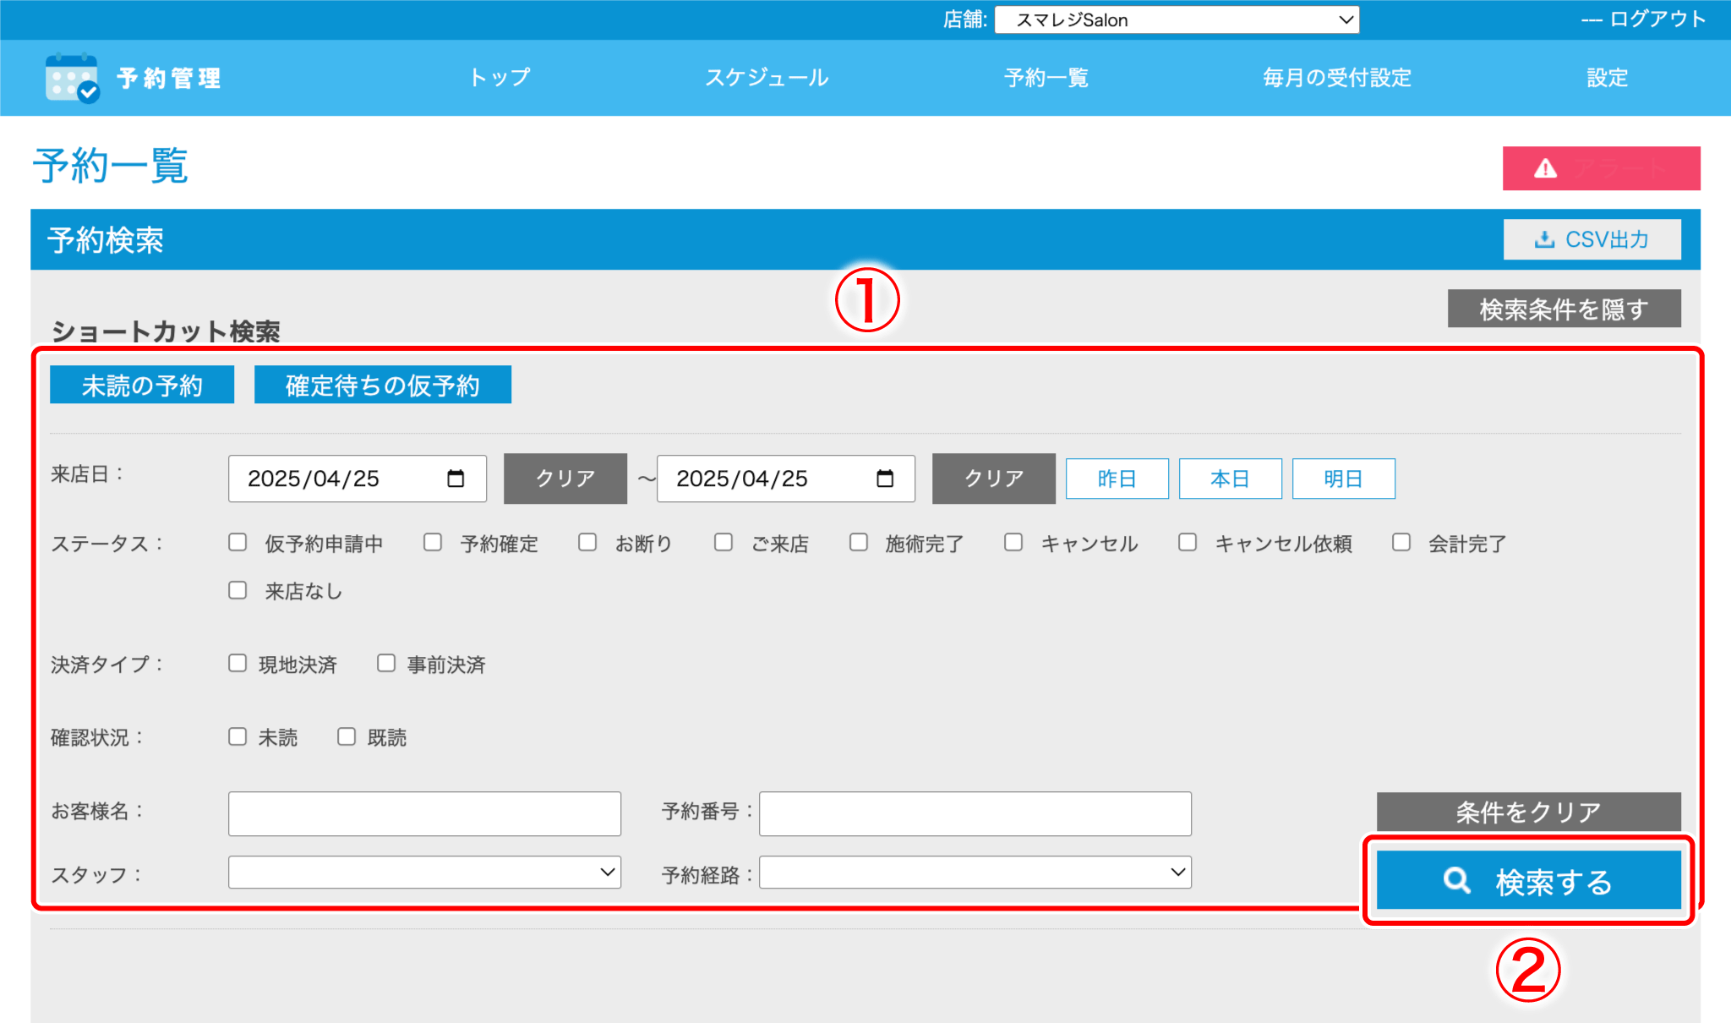Screen dimensions: 1731x1023
Task: Tick the 事前決済 payment type checkbox
Action: [x=386, y=664]
